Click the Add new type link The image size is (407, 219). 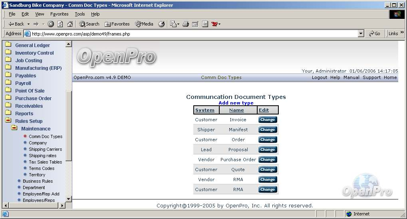[236, 103]
